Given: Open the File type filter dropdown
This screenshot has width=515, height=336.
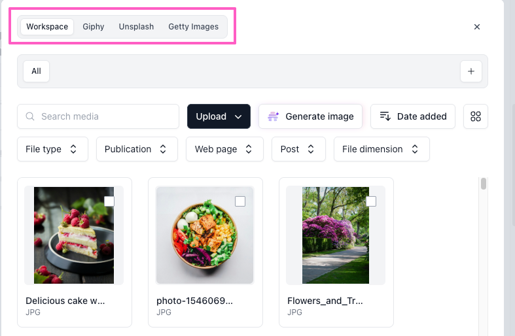Looking at the screenshot, I should [52, 149].
